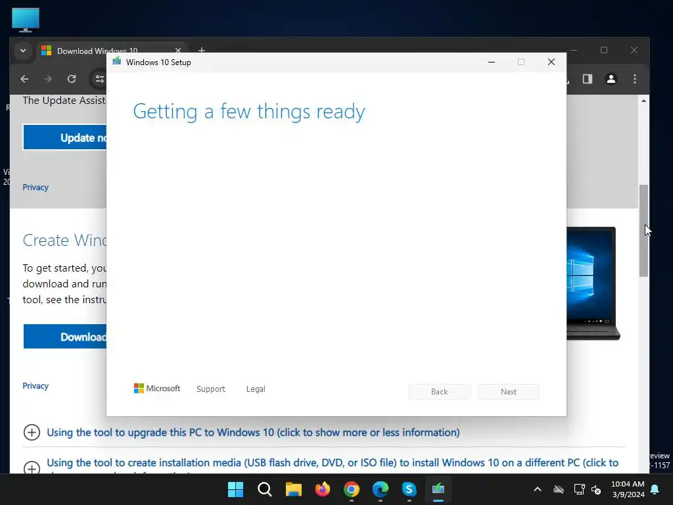Maximize the Chrome window
Screen dimensions: 673x505
(604, 50)
